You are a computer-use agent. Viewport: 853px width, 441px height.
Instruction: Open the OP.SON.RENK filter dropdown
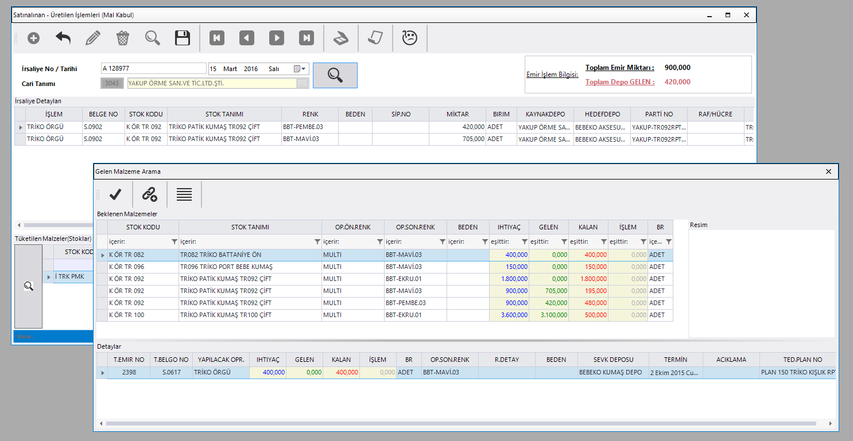(442, 242)
